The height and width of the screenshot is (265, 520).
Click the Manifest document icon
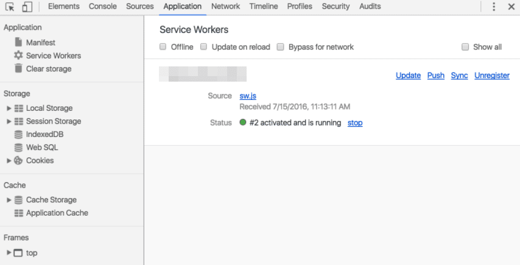(18, 43)
